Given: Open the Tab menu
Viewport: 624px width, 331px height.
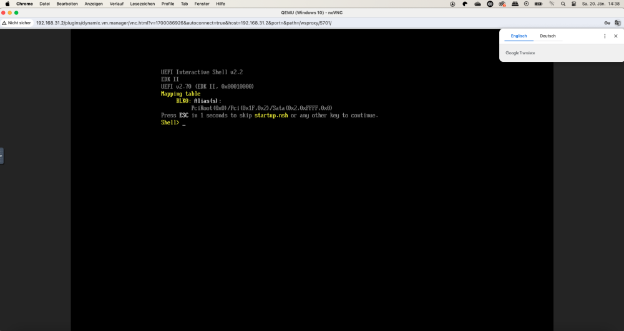Looking at the screenshot, I should pyautogui.click(x=184, y=4).
